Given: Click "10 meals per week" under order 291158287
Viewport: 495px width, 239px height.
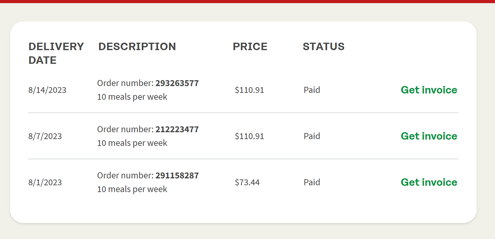Looking at the screenshot, I should pos(132,189).
